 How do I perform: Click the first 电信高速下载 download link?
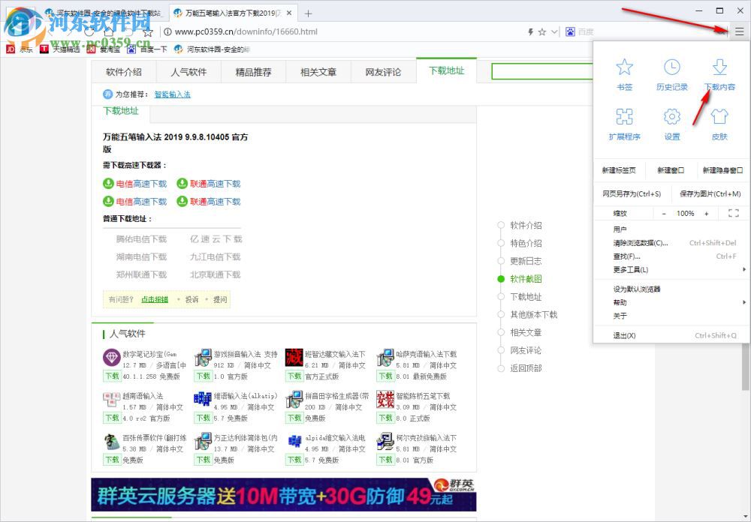click(140, 183)
